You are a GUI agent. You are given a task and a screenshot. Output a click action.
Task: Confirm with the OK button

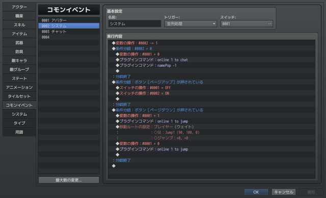pyautogui.click(x=256, y=192)
